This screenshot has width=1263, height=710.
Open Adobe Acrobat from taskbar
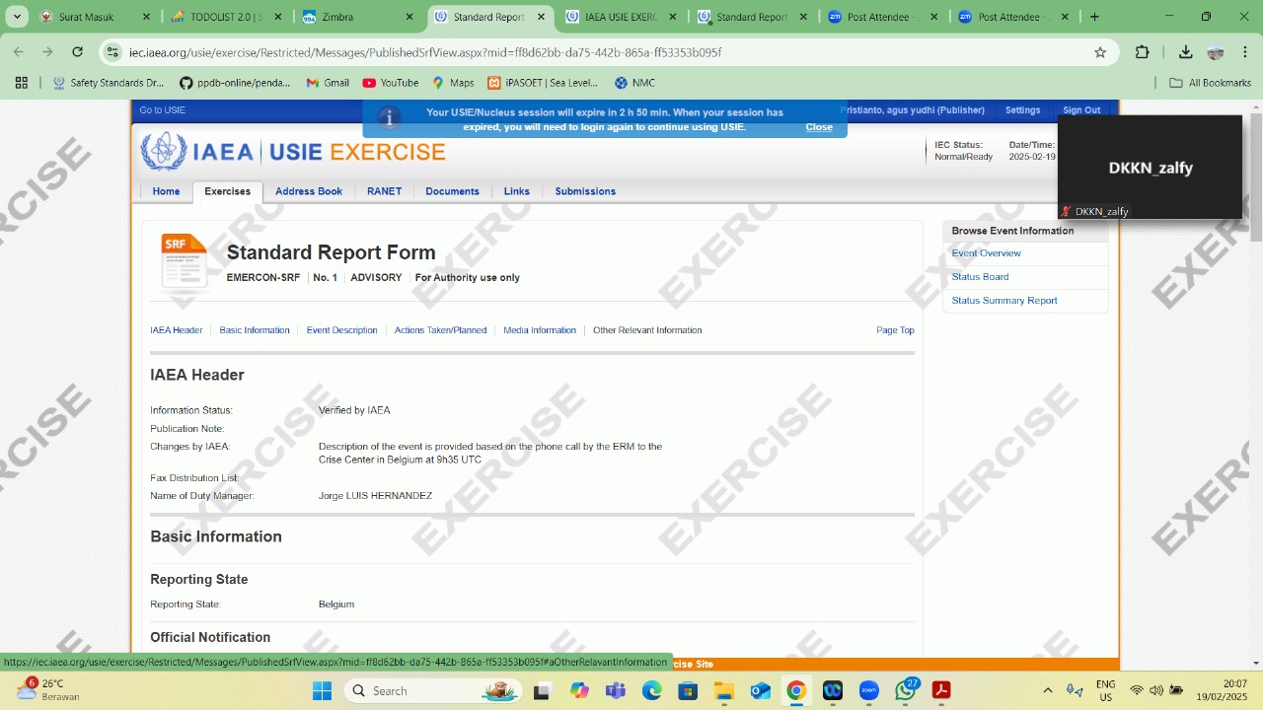(x=941, y=691)
